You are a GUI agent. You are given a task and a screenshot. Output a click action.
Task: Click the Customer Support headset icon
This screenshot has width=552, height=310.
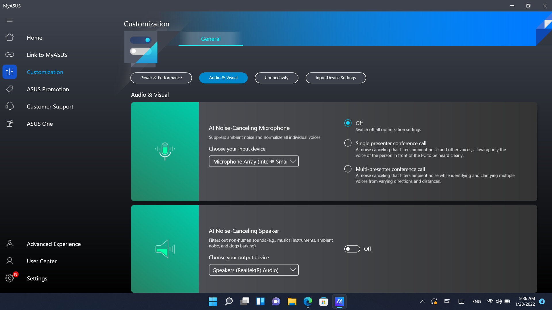[x=9, y=106]
